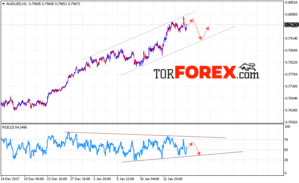Screen dimensions: 299x183
Task: Select the up arrow in the RSI panel
Action: (x=190, y=146)
